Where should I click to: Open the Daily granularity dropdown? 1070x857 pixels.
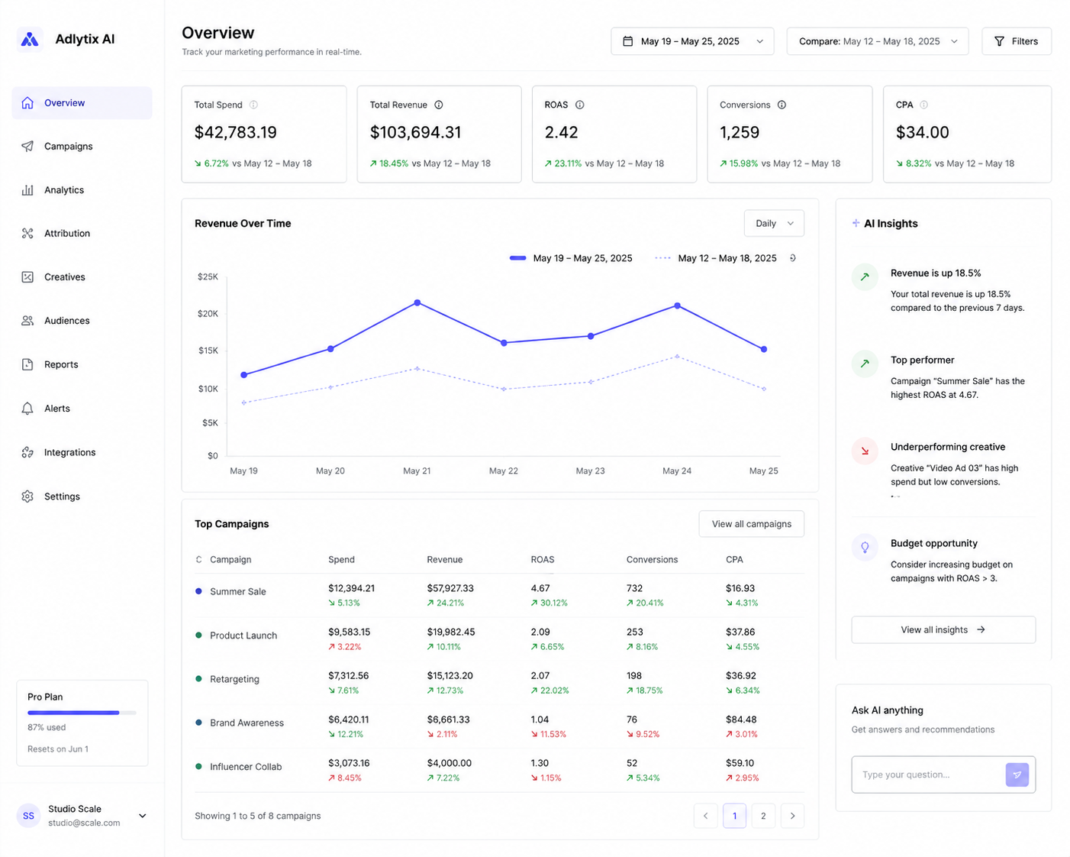pyautogui.click(x=774, y=223)
